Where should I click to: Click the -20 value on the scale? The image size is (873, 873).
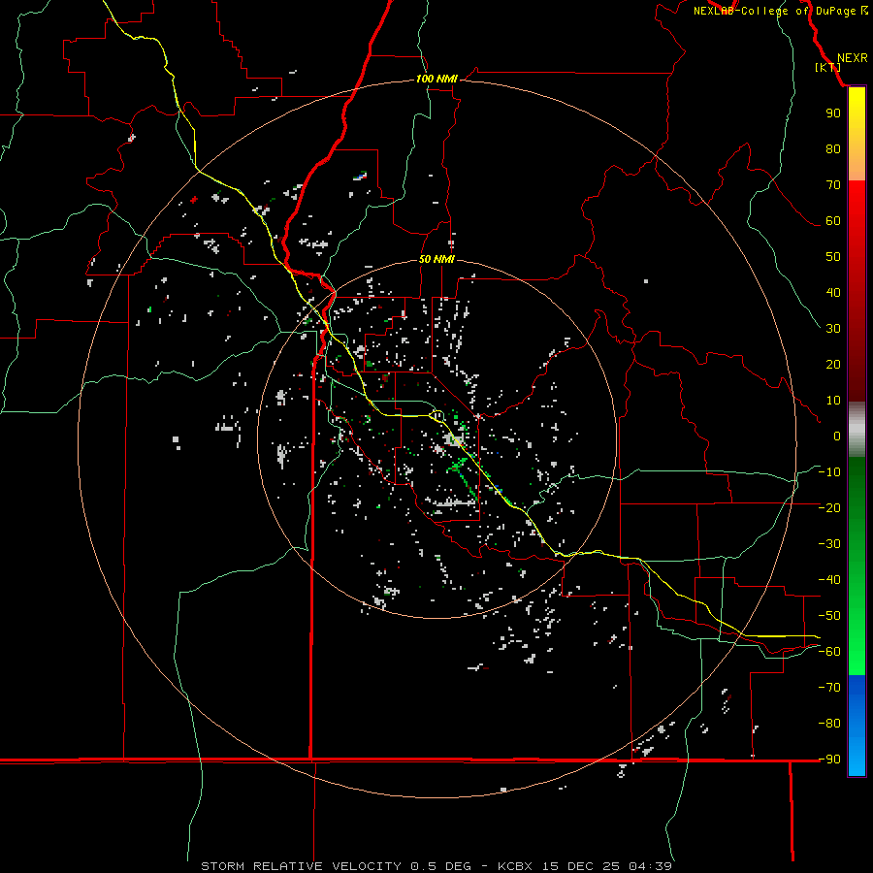[x=829, y=507]
